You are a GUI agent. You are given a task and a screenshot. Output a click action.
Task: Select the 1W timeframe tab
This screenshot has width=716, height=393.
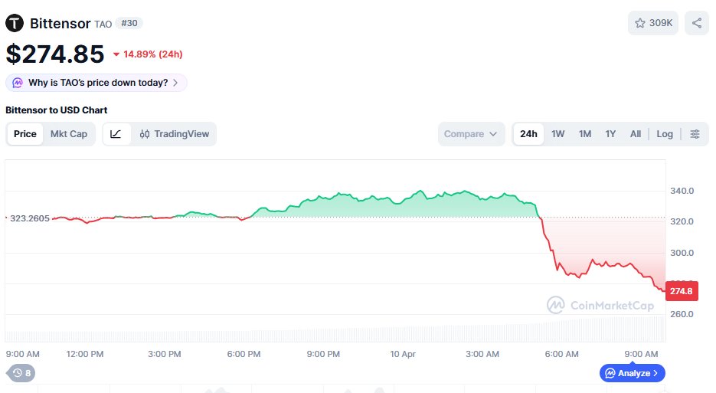558,134
